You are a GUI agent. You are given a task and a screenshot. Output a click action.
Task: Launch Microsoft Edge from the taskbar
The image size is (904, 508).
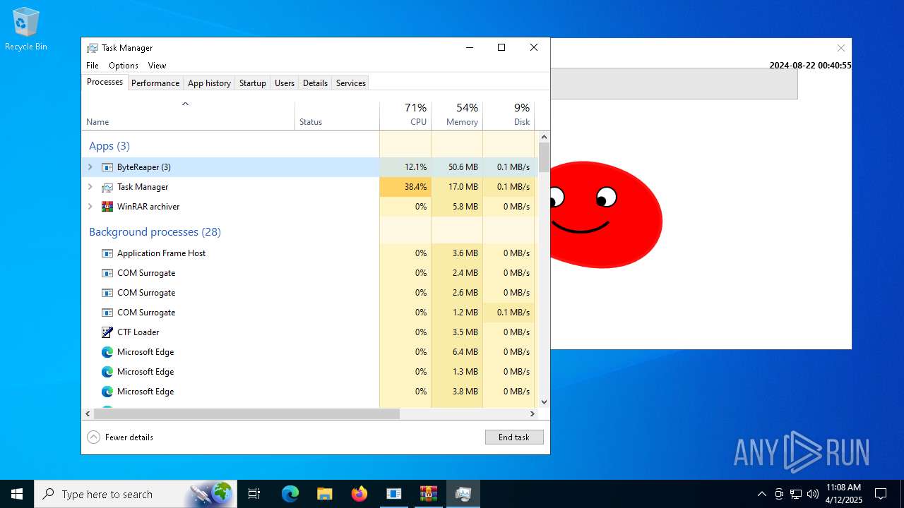(290, 494)
